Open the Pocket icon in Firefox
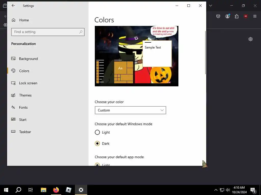 (x=218, y=16)
